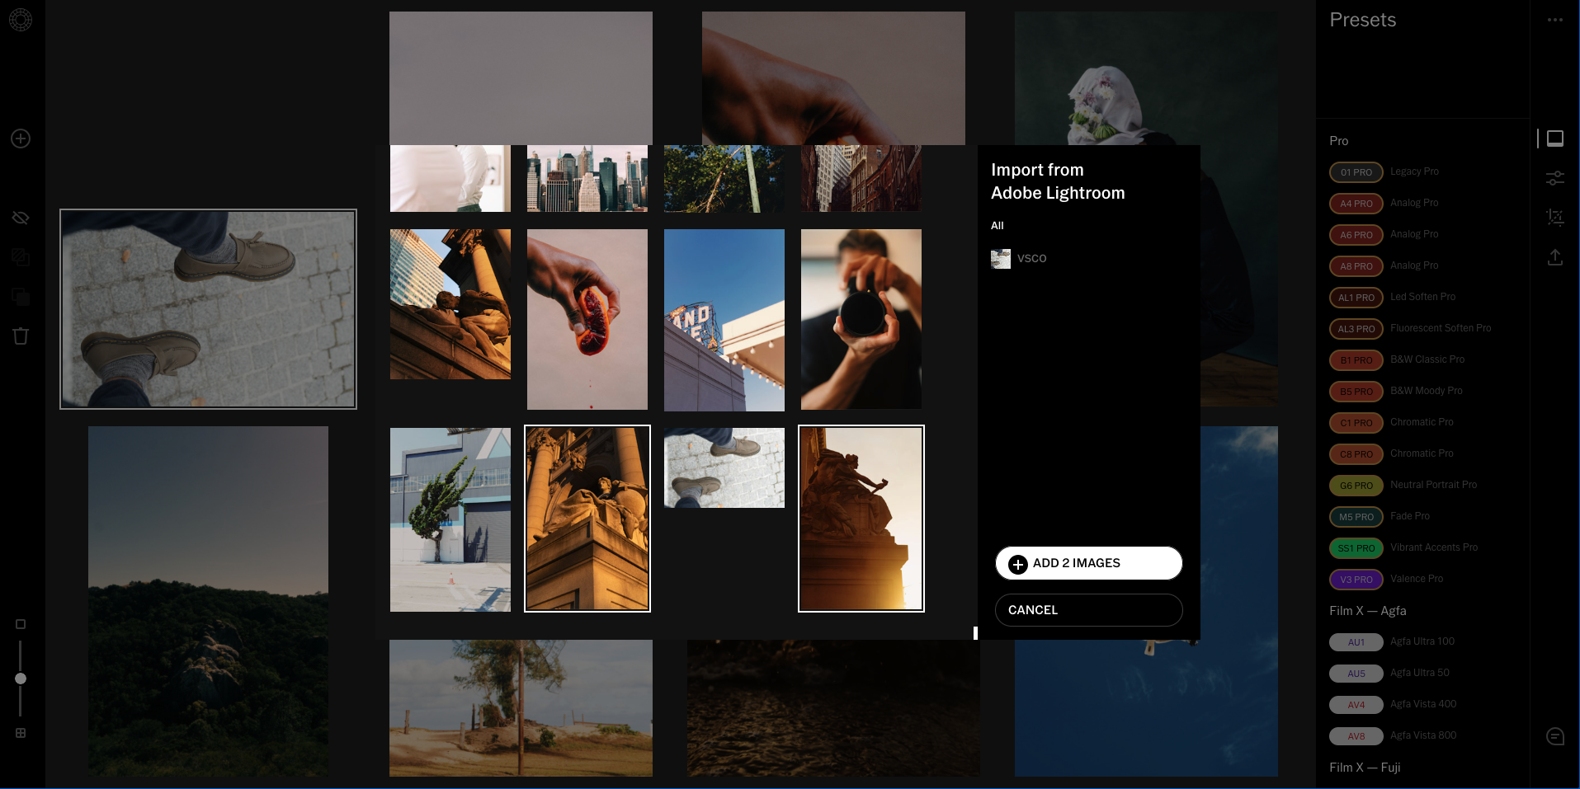Toggle the A4 PRO preset pill
This screenshot has height=789, width=1580.
point(1356,204)
